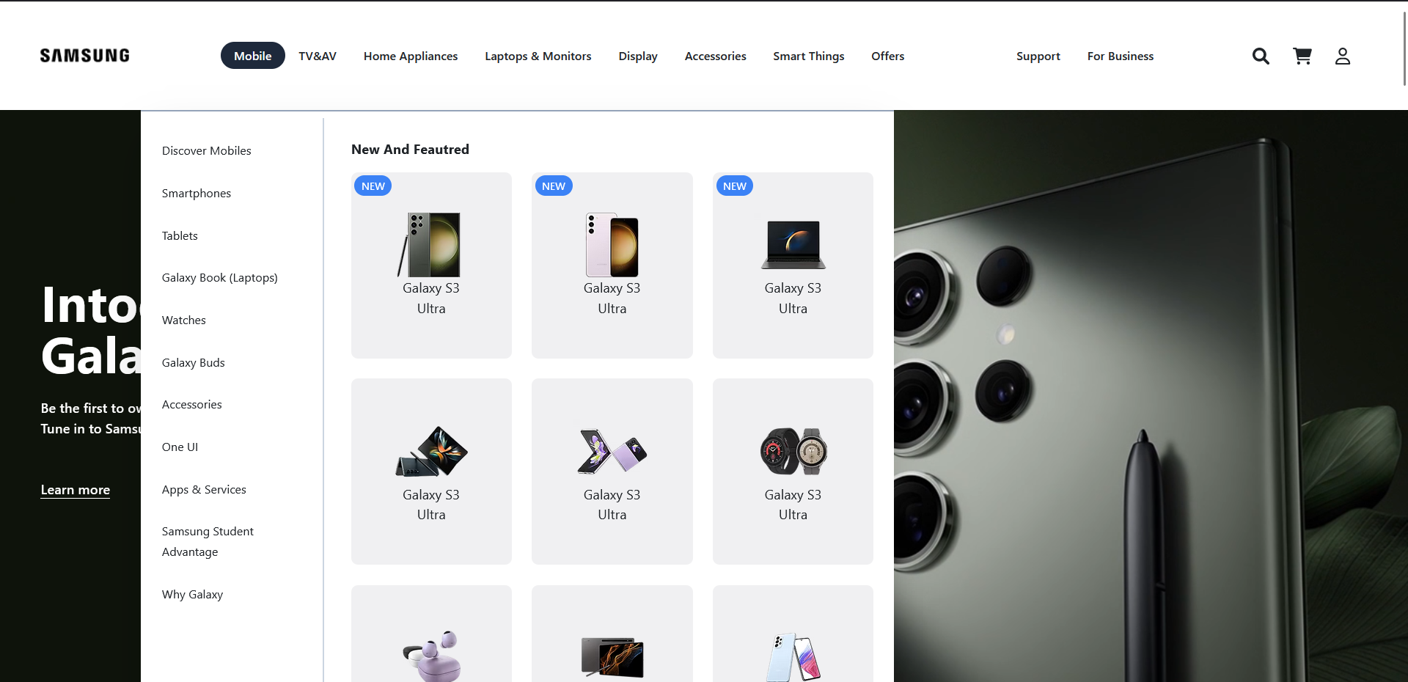
Task: Open the green phone with S Pen card
Action: [x=431, y=265]
